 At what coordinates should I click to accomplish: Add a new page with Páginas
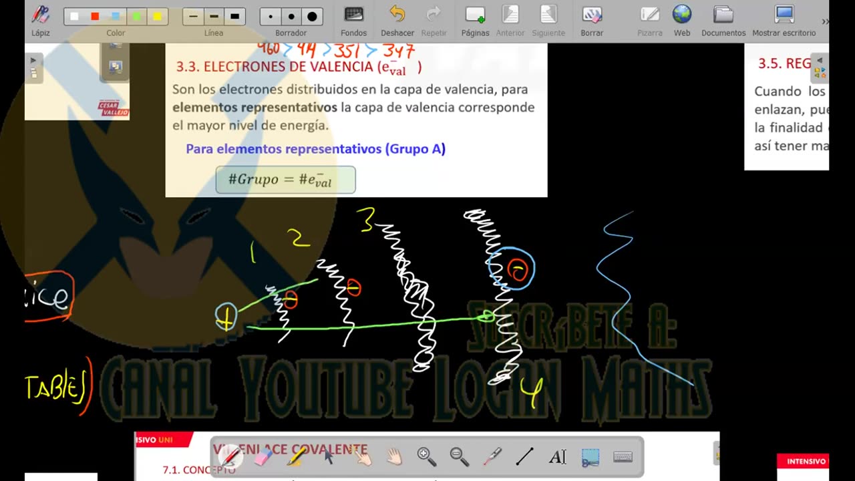(x=475, y=20)
